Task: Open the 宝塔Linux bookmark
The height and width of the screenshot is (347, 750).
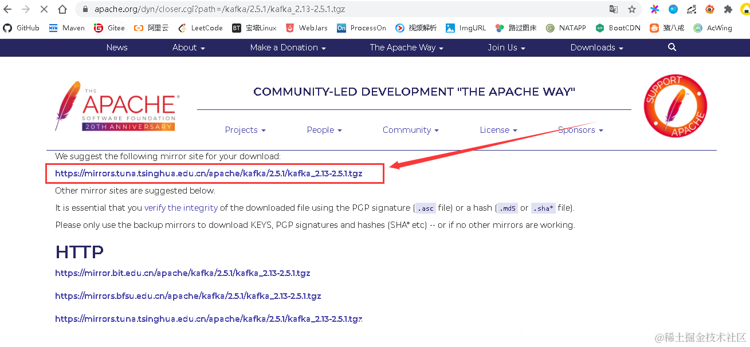Action: click(254, 27)
